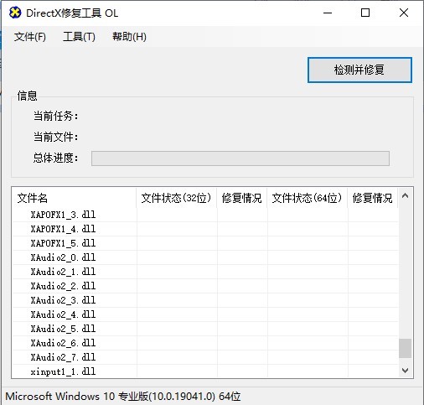Viewport: 424px width, 405px height.
Task: Click the 当前文件 label
Action: point(55,137)
